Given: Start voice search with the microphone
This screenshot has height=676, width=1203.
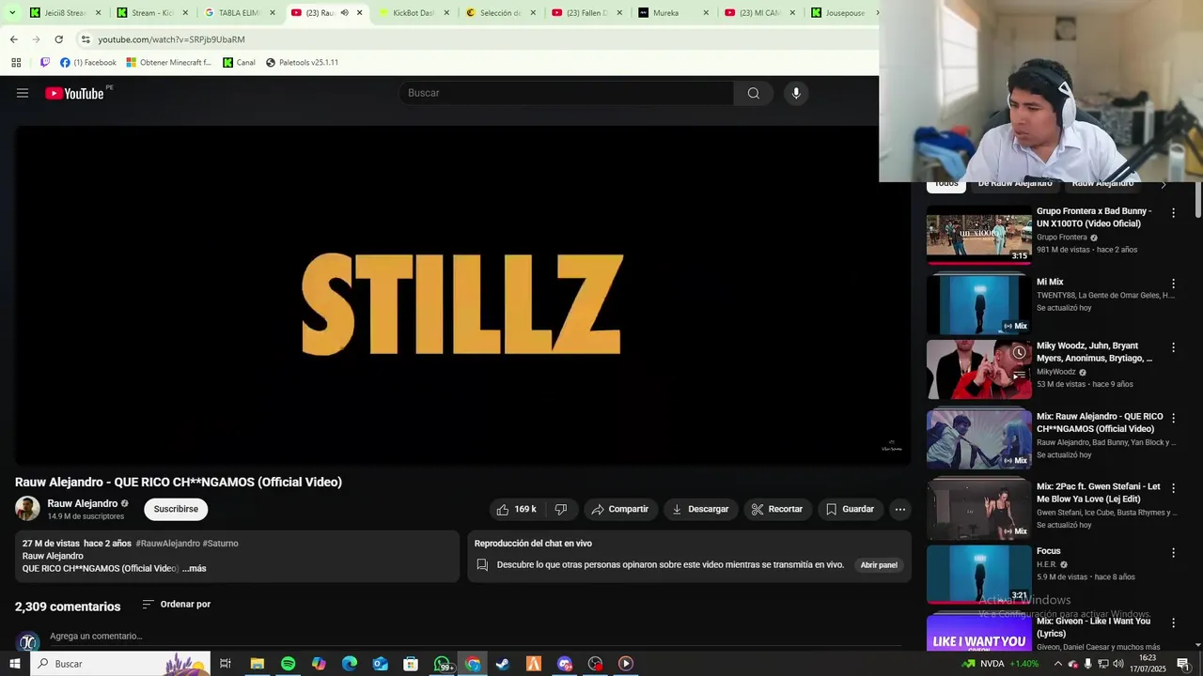Looking at the screenshot, I should pyautogui.click(x=796, y=93).
